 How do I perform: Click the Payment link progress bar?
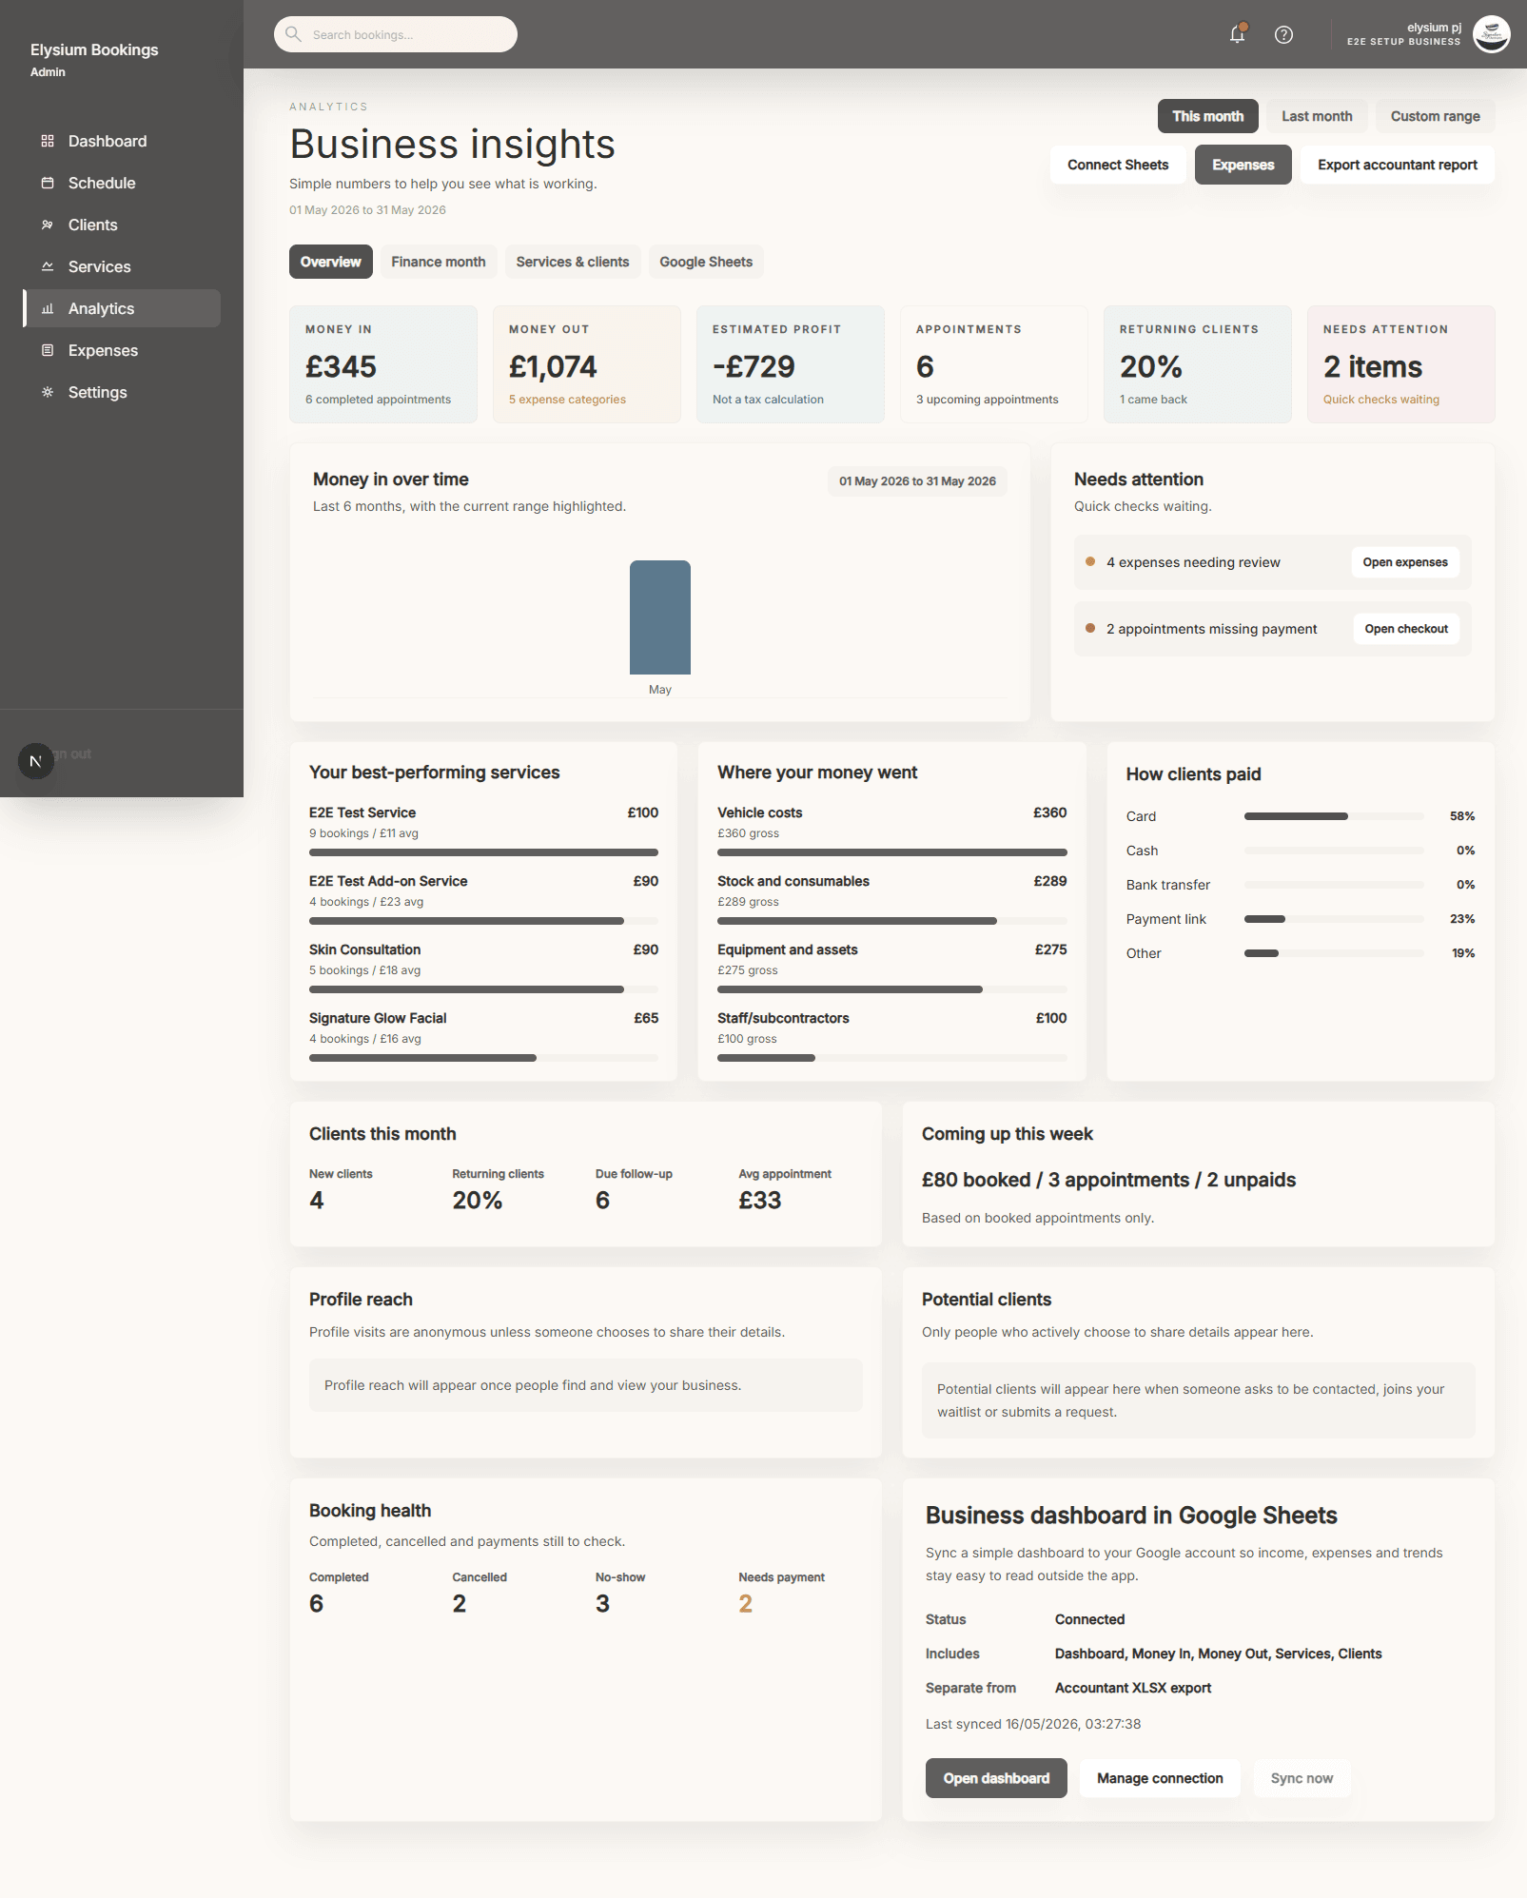(1334, 919)
